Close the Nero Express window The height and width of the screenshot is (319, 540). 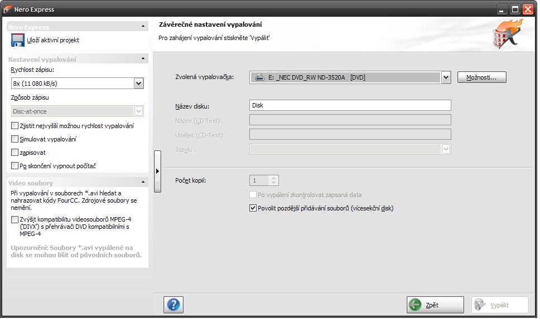tap(528, 9)
